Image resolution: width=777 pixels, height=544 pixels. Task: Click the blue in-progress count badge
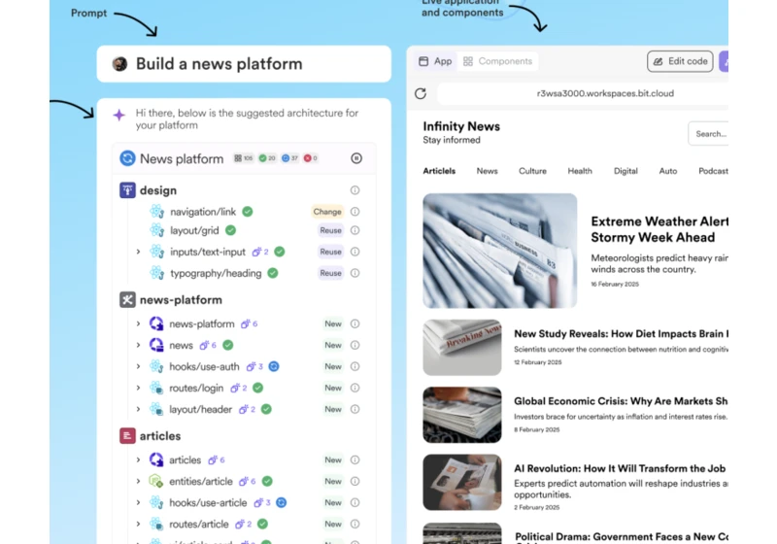point(289,158)
